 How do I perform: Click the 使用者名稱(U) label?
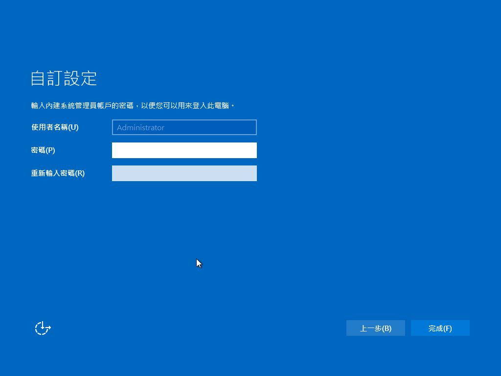pyautogui.click(x=55, y=127)
